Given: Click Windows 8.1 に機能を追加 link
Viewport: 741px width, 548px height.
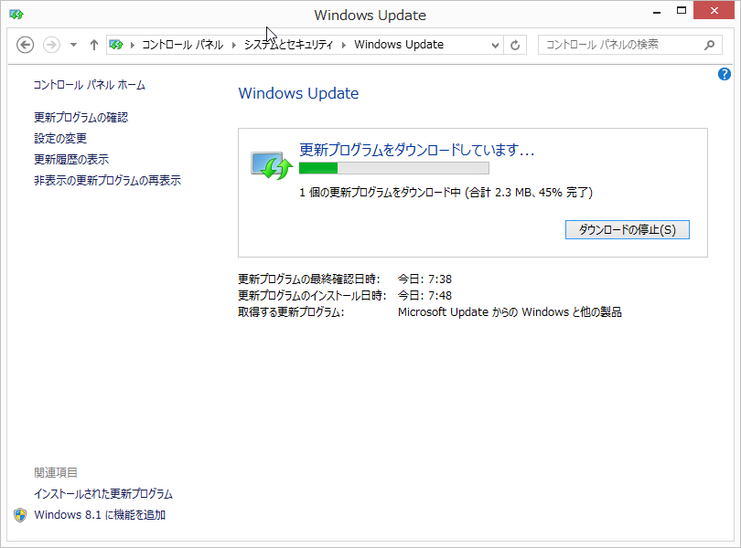Looking at the screenshot, I should [100, 515].
